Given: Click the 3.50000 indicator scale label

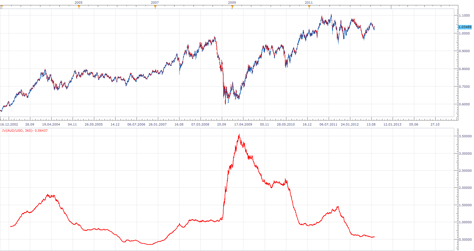Looking at the screenshot, I should [465, 136].
